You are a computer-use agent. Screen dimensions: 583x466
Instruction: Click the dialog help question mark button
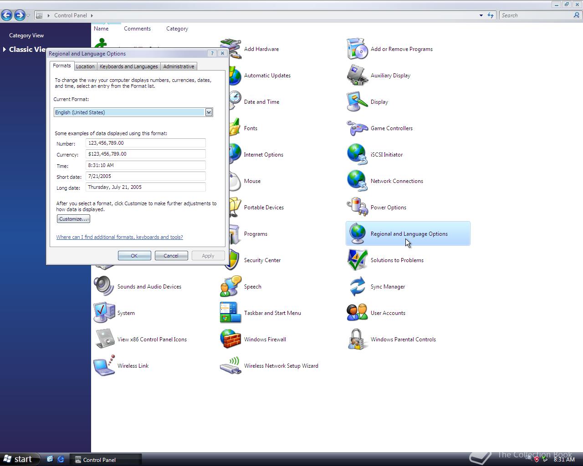(x=212, y=53)
